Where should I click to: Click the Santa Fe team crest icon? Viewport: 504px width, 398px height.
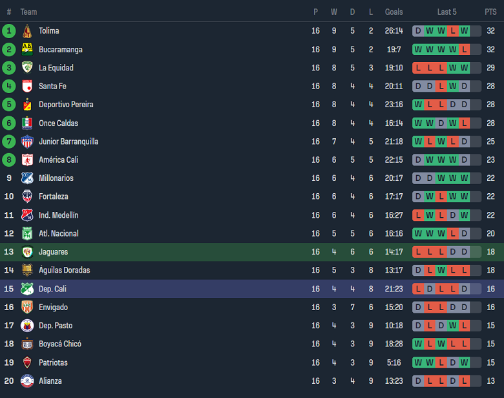click(x=27, y=86)
